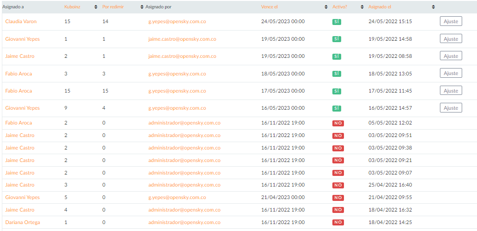Open Jaime Castro link assigned 19/05/2022 08:58
This screenshot has height=231, width=477.
tap(20, 56)
